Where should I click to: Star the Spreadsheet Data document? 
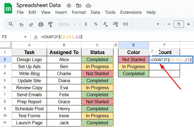pyautogui.click(x=69, y=5)
